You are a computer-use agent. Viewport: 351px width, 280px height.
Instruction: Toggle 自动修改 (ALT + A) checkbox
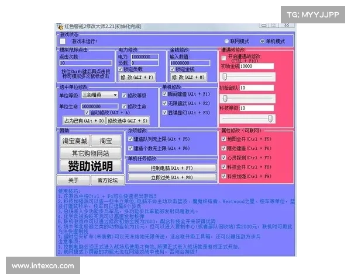point(87,113)
